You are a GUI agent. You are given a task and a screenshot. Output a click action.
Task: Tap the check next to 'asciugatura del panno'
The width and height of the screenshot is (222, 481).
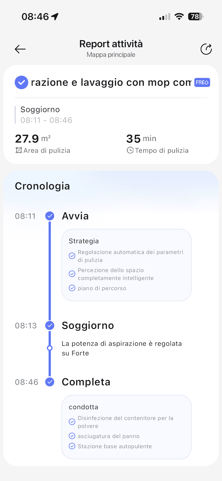pyautogui.click(x=72, y=436)
